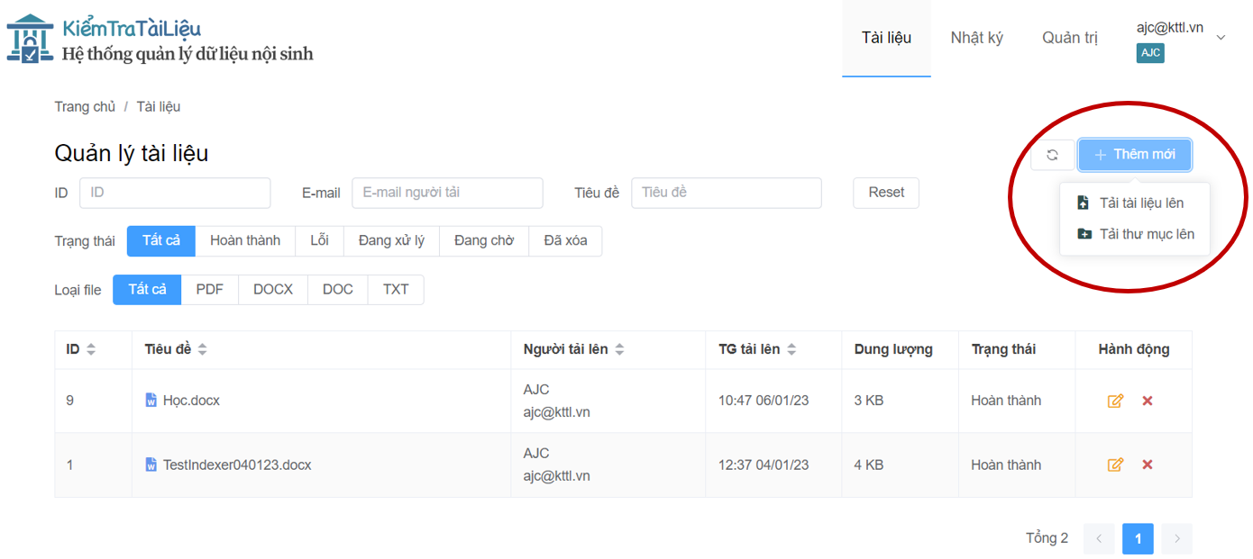The image size is (1253, 559).
Task: Click the Reset button
Action: click(886, 193)
